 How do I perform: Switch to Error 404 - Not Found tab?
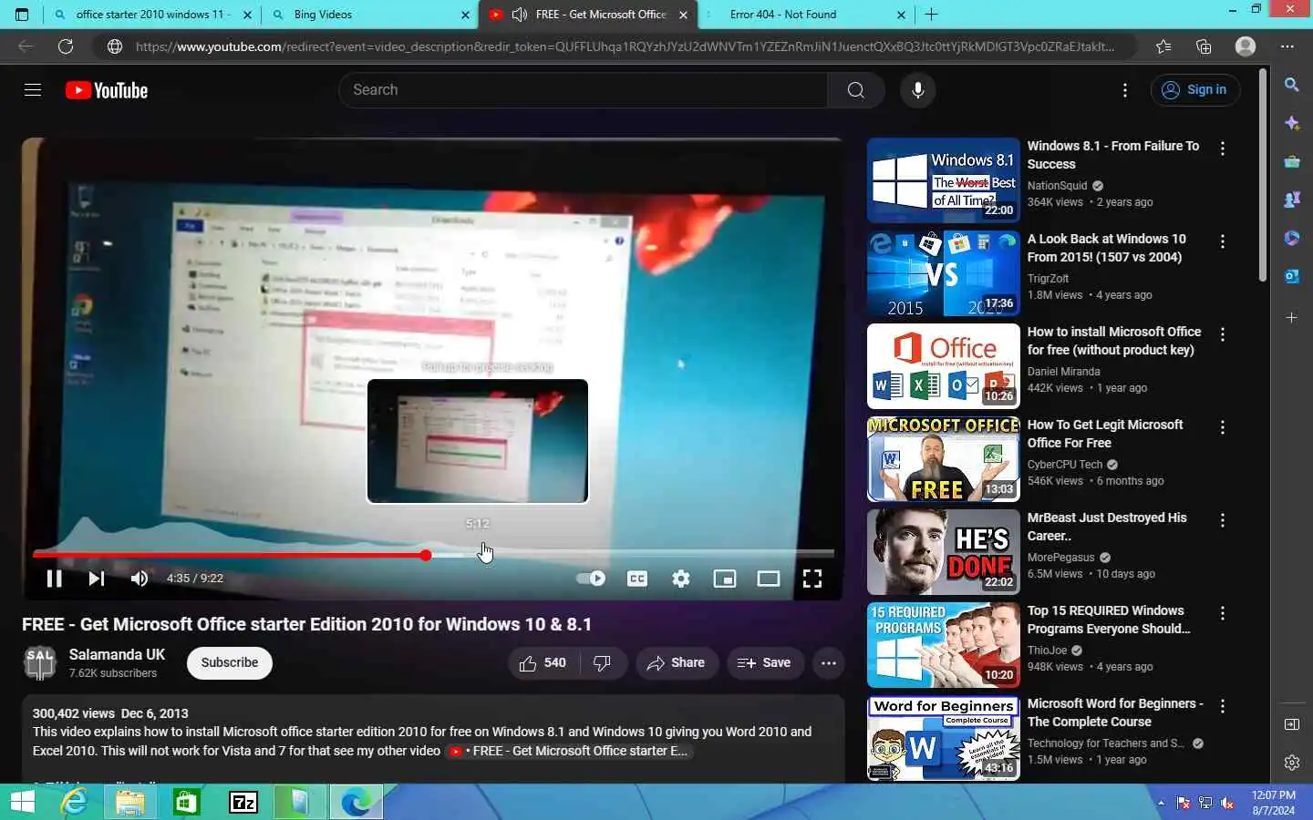point(806,15)
